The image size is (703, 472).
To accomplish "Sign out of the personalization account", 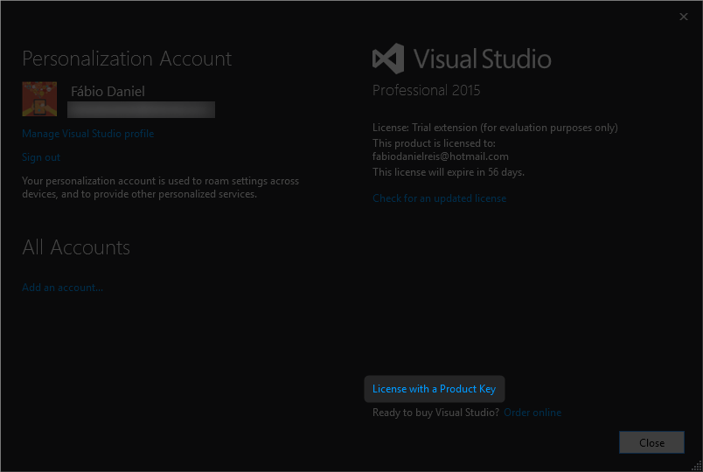I will pyautogui.click(x=41, y=157).
